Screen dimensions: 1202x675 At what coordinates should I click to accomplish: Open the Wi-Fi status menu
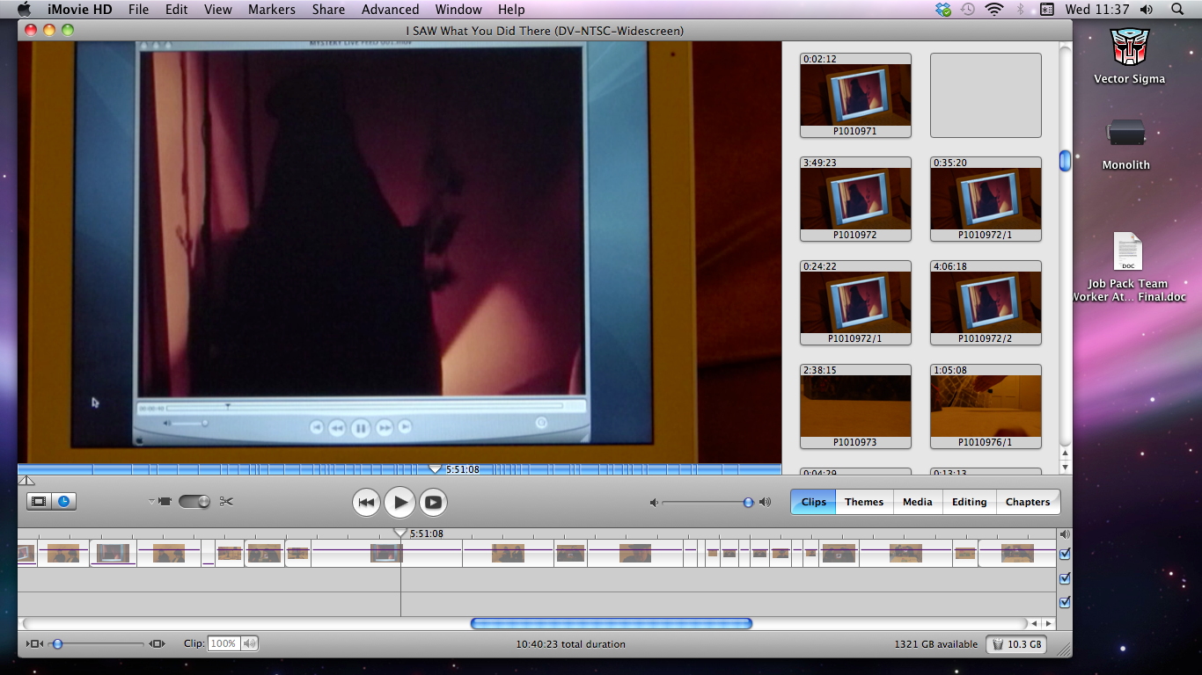click(994, 10)
